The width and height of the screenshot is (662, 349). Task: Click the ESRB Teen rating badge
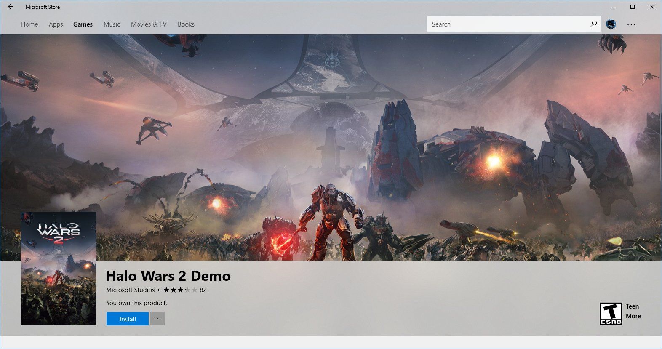click(x=611, y=314)
